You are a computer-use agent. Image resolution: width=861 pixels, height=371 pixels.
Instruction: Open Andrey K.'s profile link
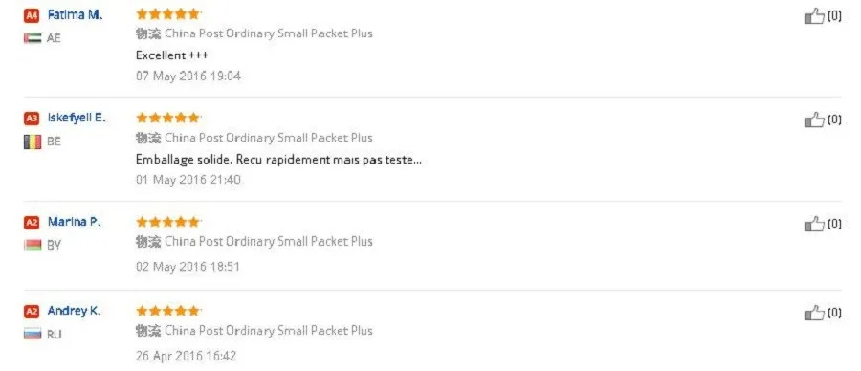click(x=74, y=311)
